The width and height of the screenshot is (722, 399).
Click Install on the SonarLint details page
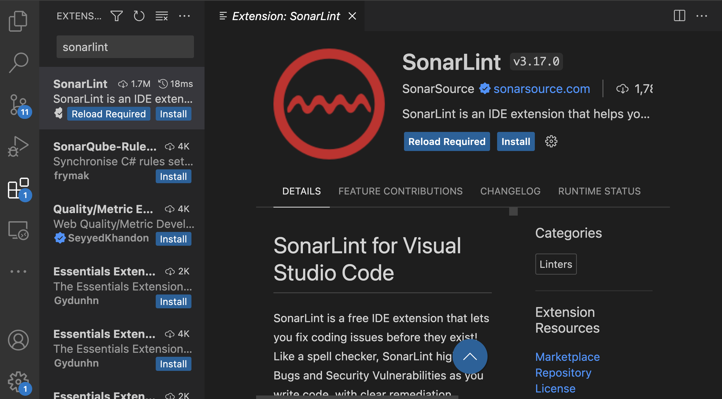516,141
